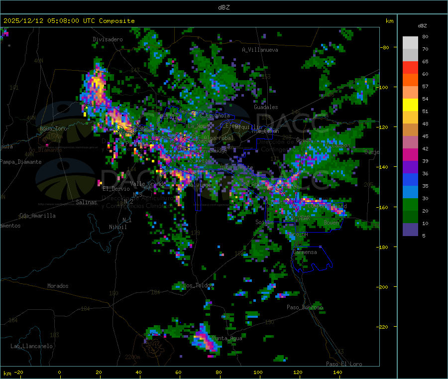Select the legend value '48'
The width and height of the screenshot is (448, 379).
click(425, 124)
